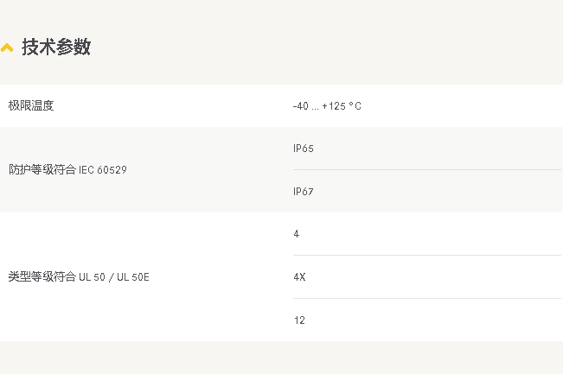Click the UL 50 standard text
The width and height of the screenshot is (563, 374).
pyautogui.click(x=92, y=276)
